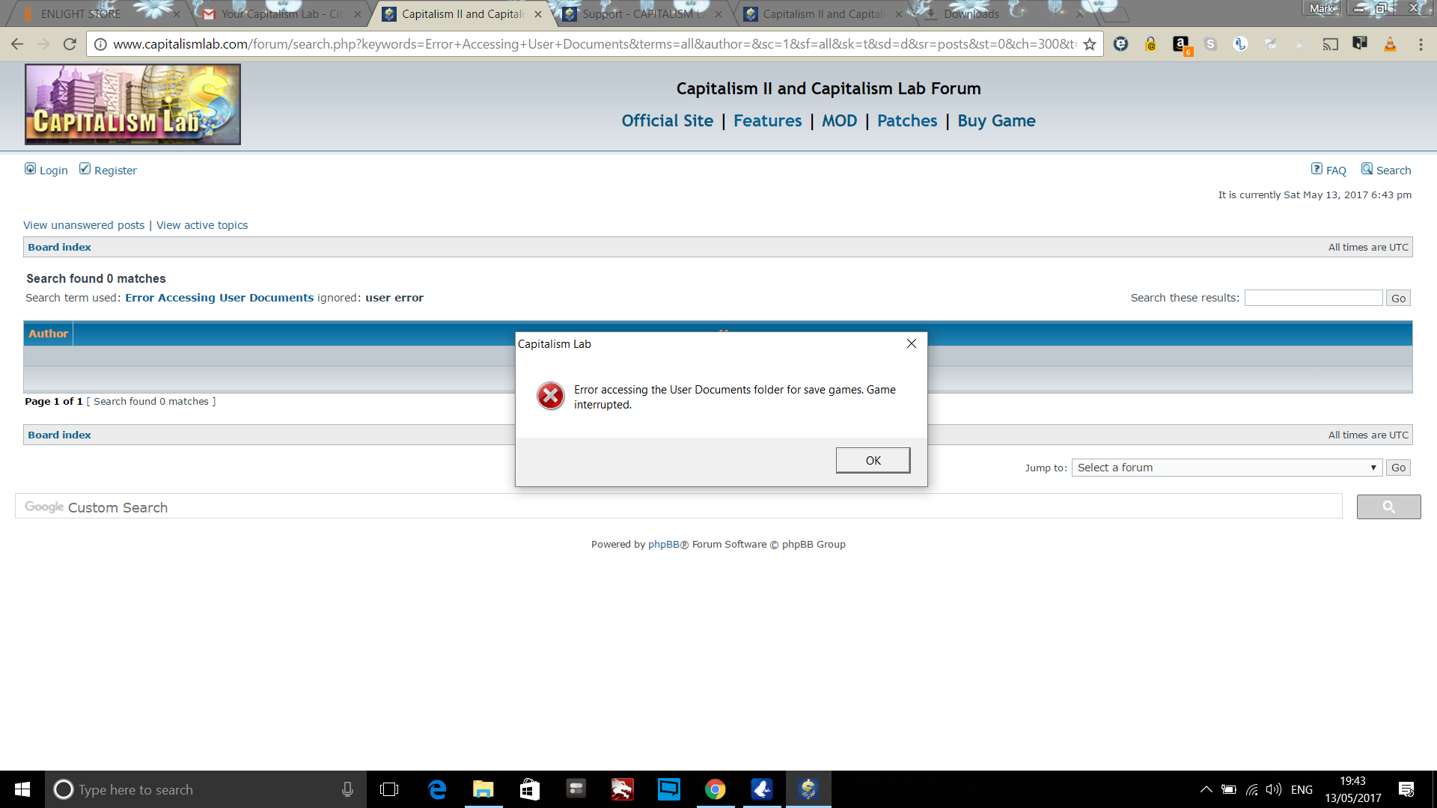This screenshot has width=1437, height=808.
Task: Open the Action Center notifications icon
Action: (1406, 789)
